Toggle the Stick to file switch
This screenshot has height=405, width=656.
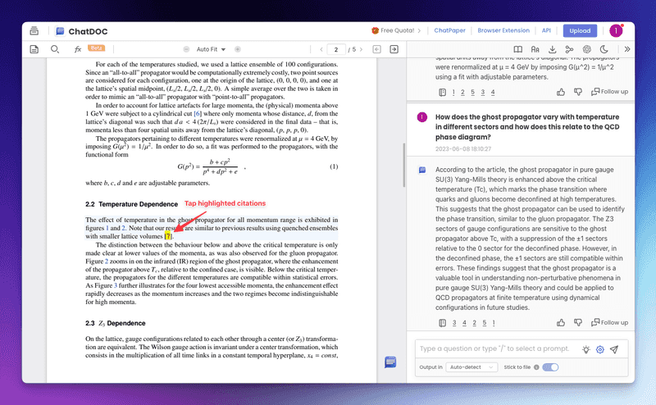pyautogui.click(x=550, y=367)
